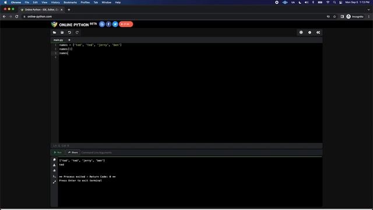Switch to the main.py file tab
Image resolution: width=373 pixels, height=210 pixels.
tap(58, 40)
